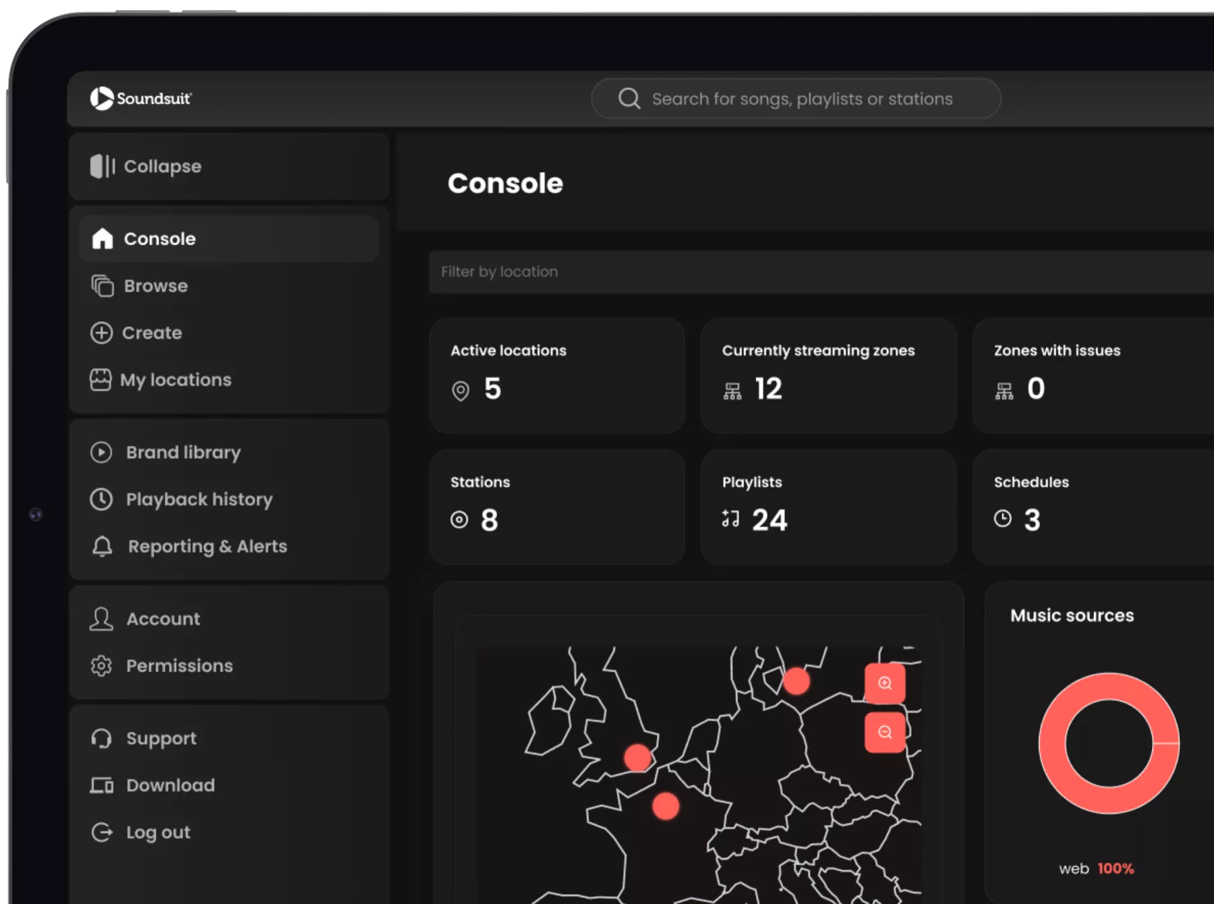Click the Account person icon

click(x=101, y=619)
